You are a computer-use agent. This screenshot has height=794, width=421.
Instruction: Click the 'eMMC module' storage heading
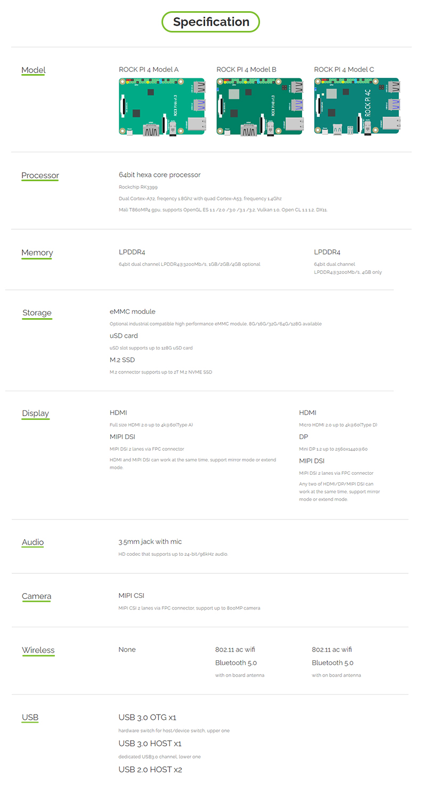click(133, 311)
